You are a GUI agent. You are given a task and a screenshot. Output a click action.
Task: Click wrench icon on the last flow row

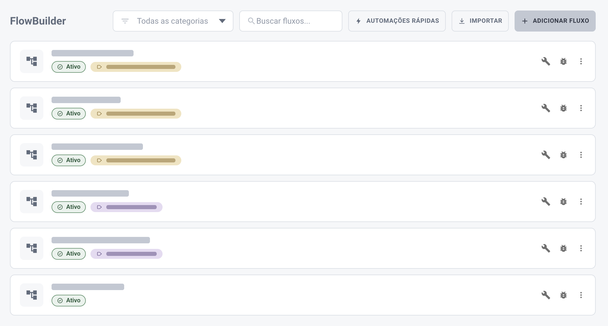click(x=546, y=295)
